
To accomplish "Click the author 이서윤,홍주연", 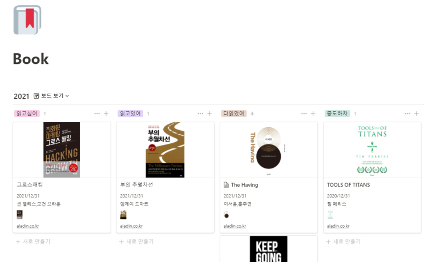I will pos(237,204).
